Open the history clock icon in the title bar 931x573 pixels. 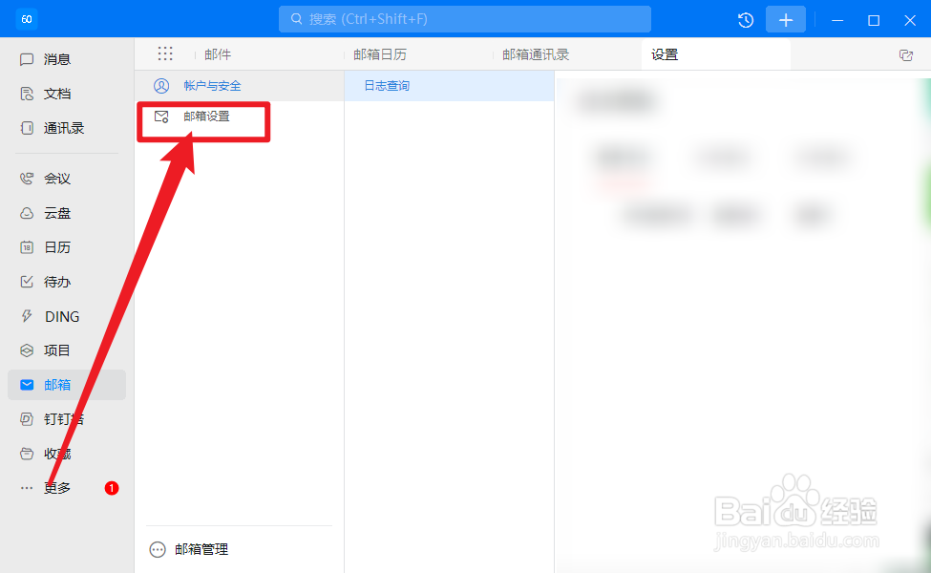point(745,18)
